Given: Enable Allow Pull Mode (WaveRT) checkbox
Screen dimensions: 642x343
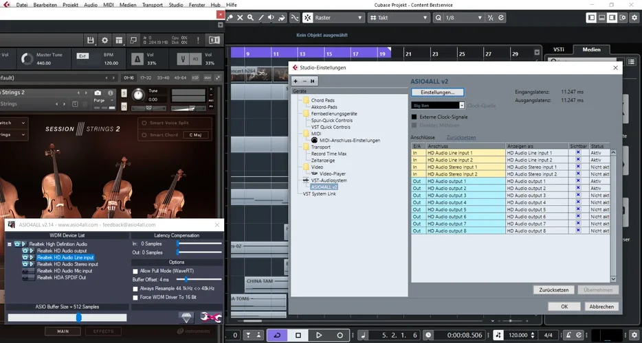Looking at the screenshot, I should point(135,271).
